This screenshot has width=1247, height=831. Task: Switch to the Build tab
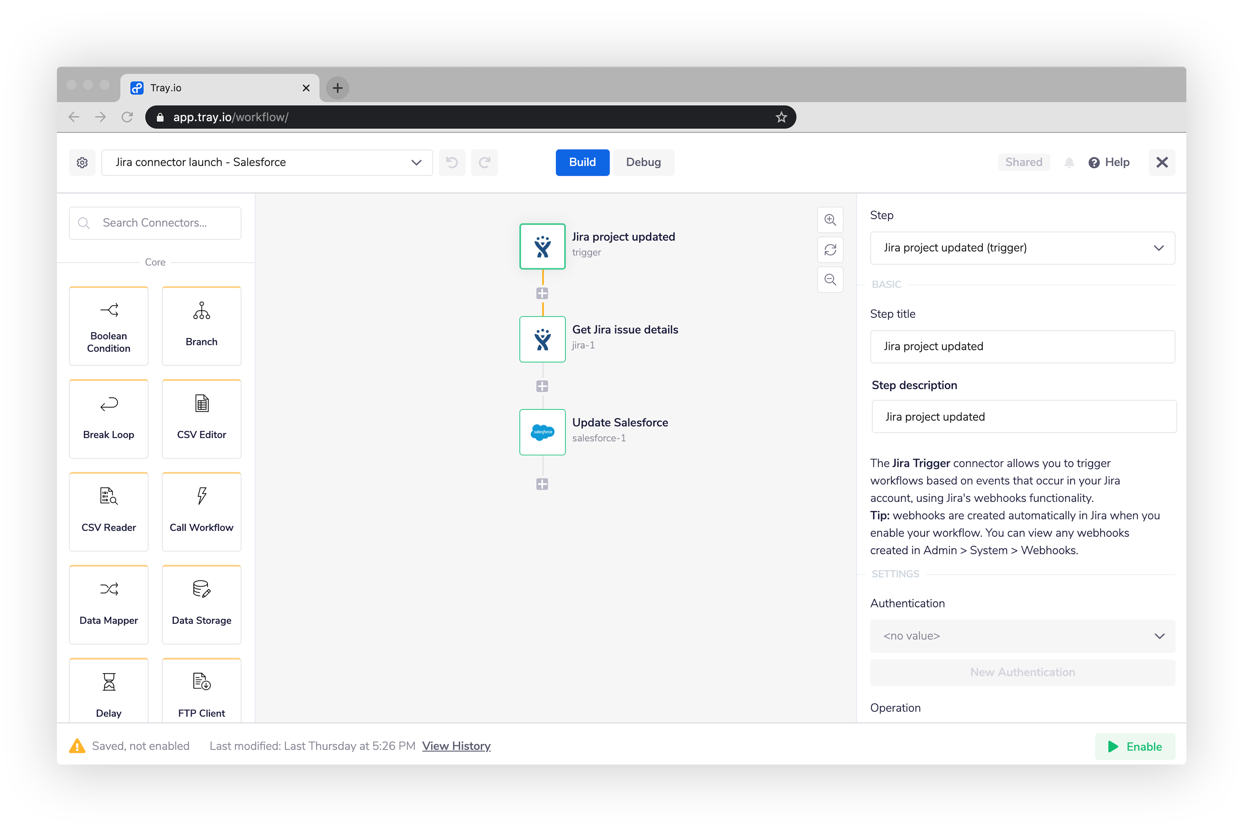[582, 163]
